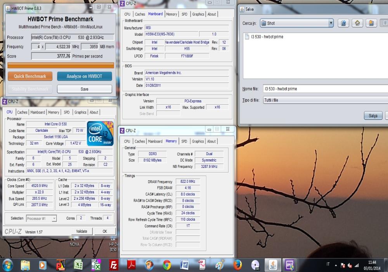The width and height of the screenshot is (388, 272).
Task: Create new folder in Salva dialog
Action: tap(371, 23)
